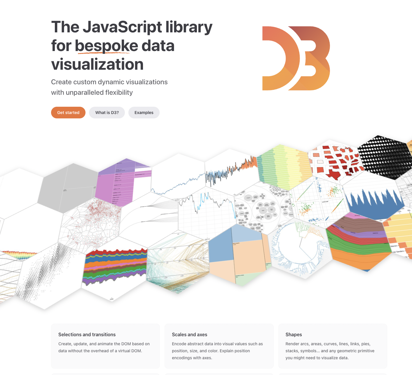The height and width of the screenshot is (375, 412).
Task: Open the Shapes feature card
Action: click(333, 346)
